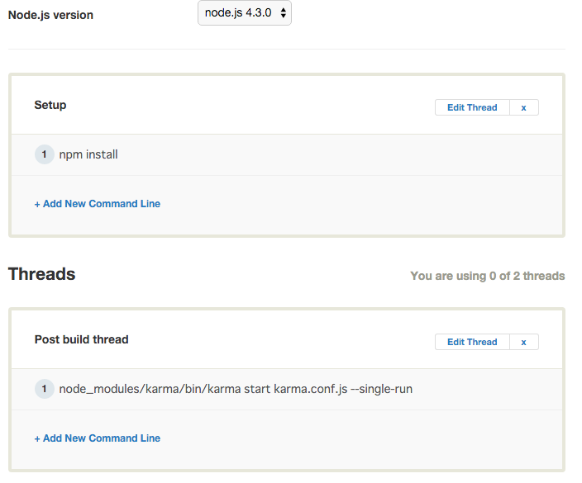This screenshot has height=483, width=582.
Task: Click the plus sign before Setup's Add New Command Line
Action: click(37, 204)
